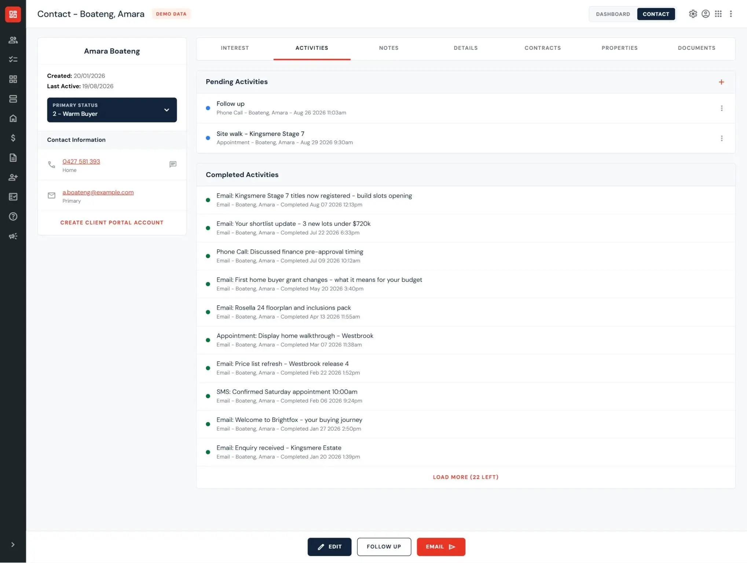The width and height of the screenshot is (747, 563).
Task: Open the Site walk – Kingsmere Stage 7 activity
Action: [x=466, y=138]
